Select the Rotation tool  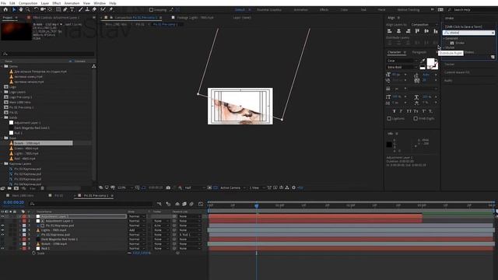tap(36, 9)
